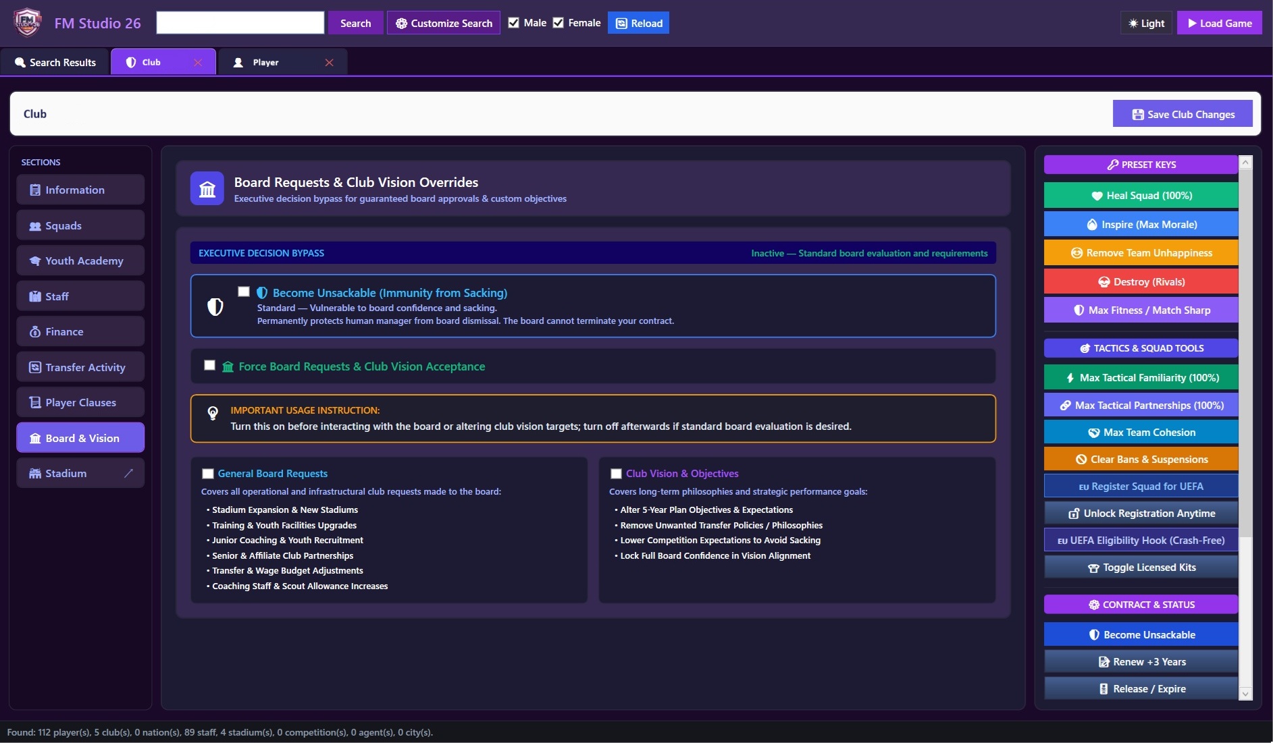Click inside the search text field

tap(240, 23)
